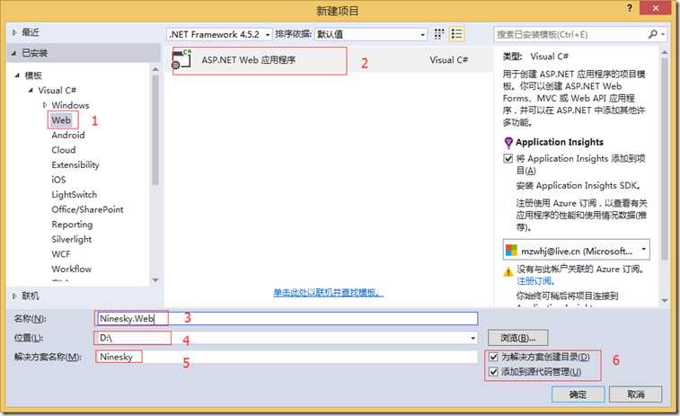
Task: Select the Silverlight template category
Action: (72, 239)
